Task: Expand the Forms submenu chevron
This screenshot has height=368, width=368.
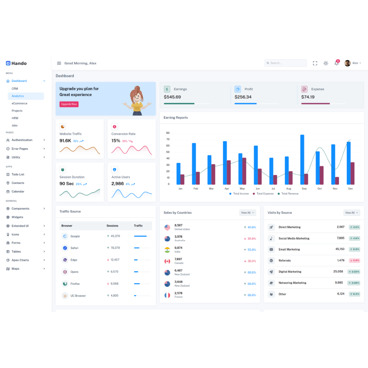Action: tap(44, 243)
